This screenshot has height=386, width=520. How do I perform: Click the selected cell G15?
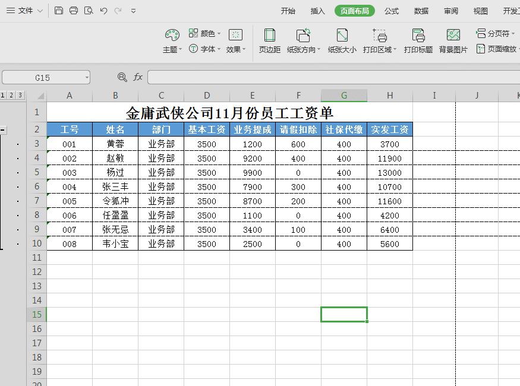344,314
